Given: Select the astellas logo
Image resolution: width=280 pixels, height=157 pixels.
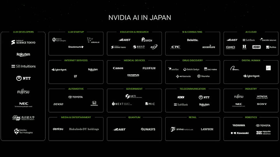Looking at the screenshot, I should click(173, 69).
